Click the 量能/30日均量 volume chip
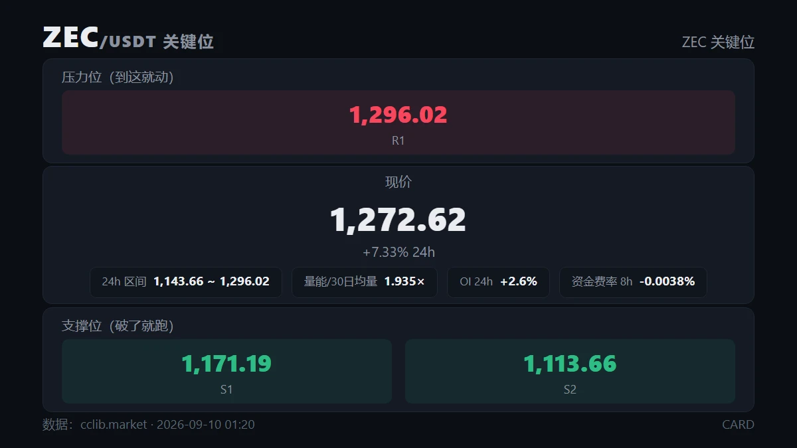Image resolution: width=797 pixels, height=448 pixels. pos(365,282)
